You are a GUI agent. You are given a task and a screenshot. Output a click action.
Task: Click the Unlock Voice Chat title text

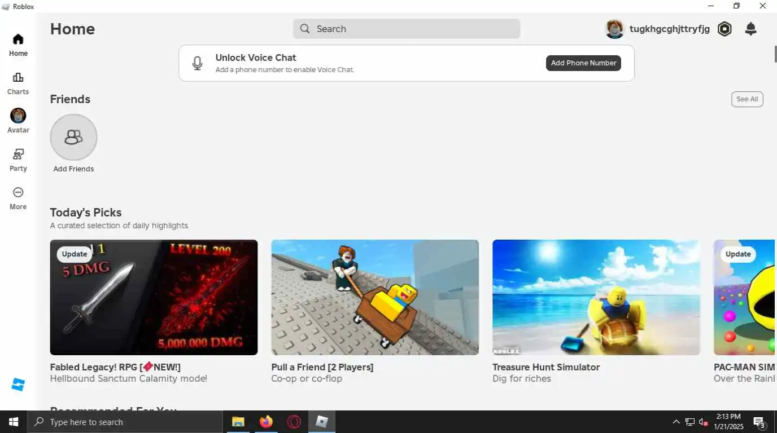[x=256, y=58]
